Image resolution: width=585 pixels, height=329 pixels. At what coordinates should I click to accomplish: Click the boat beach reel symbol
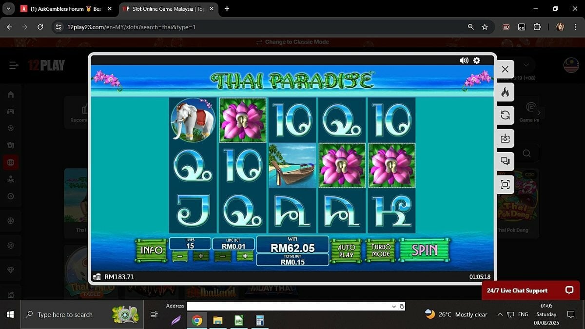(x=292, y=165)
